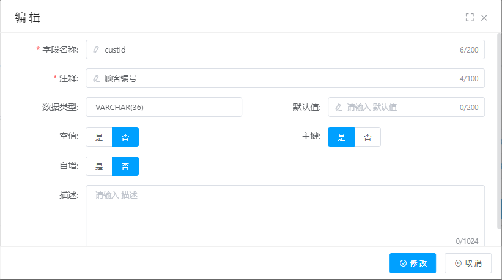Viewport: 502px width, 280px height.
Task: Click the pencil icon in 注释 field
Action: (97, 78)
